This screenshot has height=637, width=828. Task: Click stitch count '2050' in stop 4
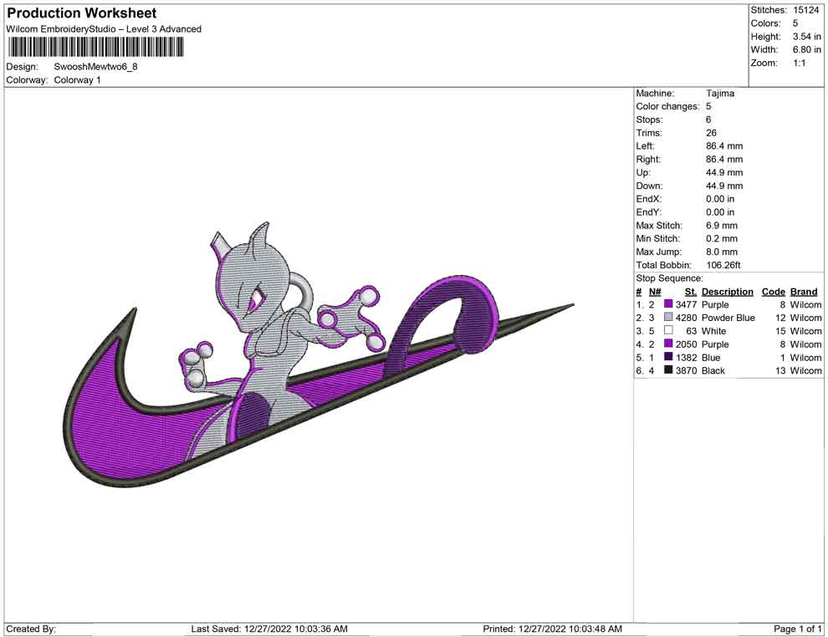pyautogui.click(x=687, y=344)
